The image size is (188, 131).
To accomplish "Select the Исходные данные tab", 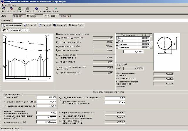I will (x=12, y=25).
